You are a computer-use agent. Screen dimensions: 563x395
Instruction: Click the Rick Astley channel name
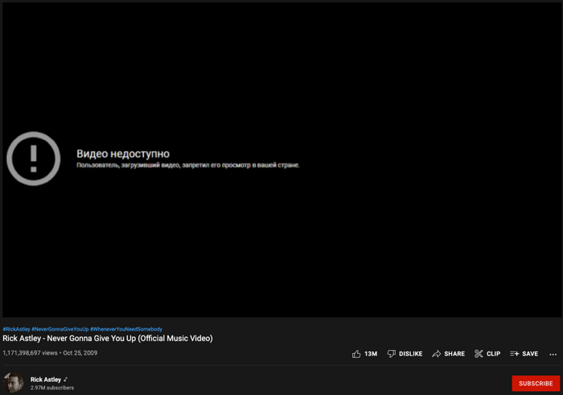(x=46, y=379)
